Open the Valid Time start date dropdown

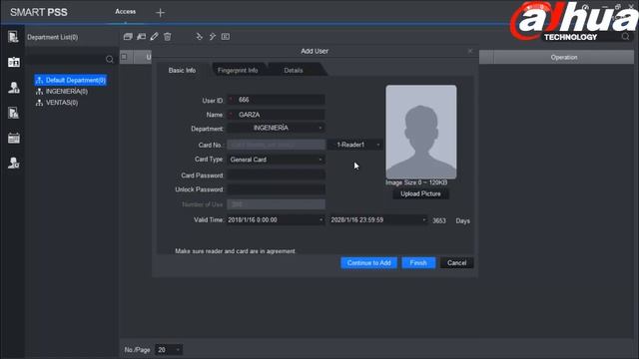[x=276, y=219]
